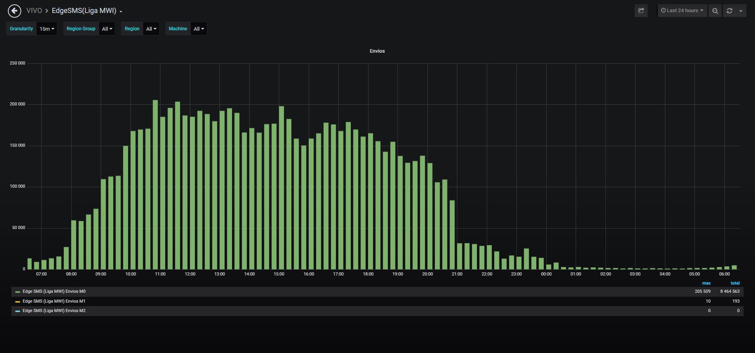The width and height of the screenshot is (755, 353).
Task: Toggle Edge SMS Envios M1 series in legend
Action: click(54, 301)
